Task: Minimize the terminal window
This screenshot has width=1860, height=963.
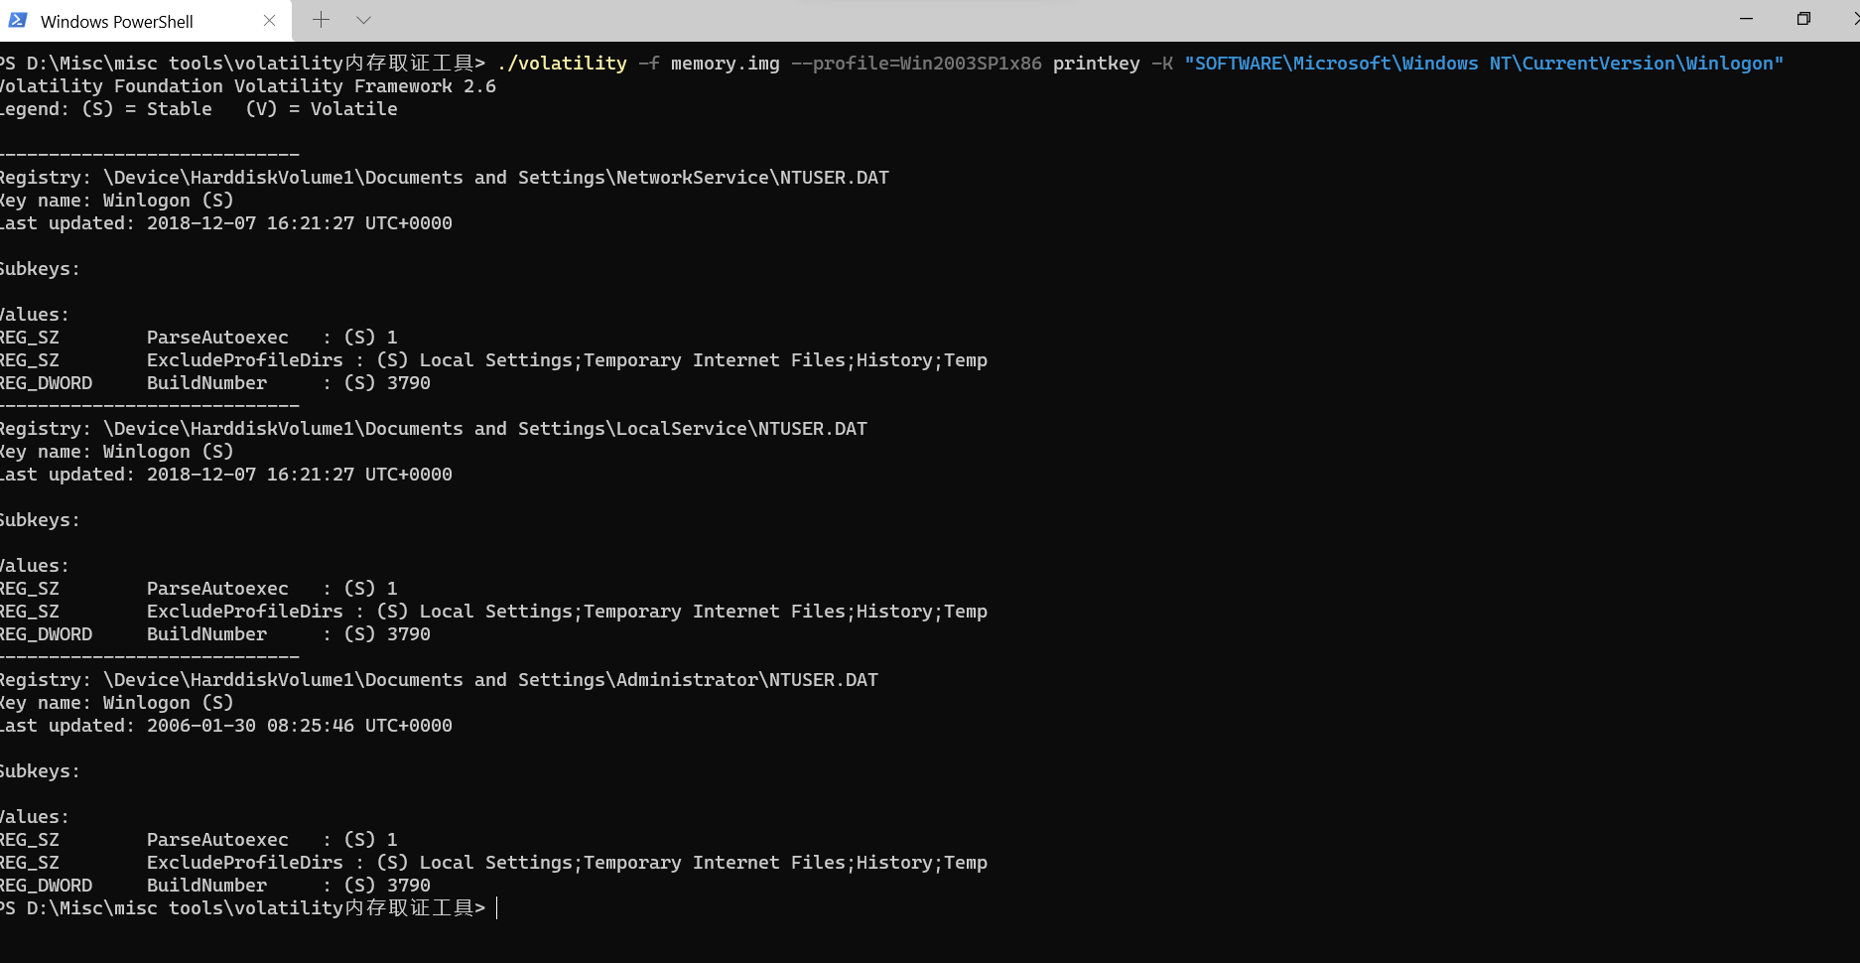Action: [1746, 19]
